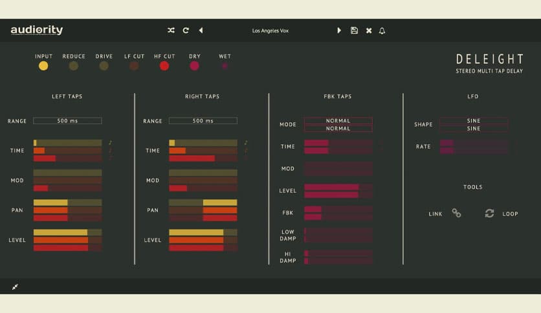Click the reset reload icon in header

186,30
